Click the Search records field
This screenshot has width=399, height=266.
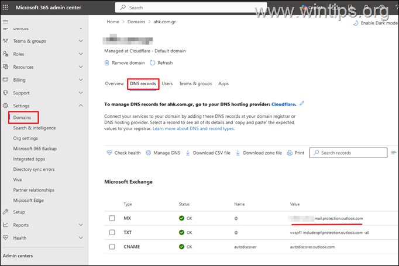click(x=348, y=153)
